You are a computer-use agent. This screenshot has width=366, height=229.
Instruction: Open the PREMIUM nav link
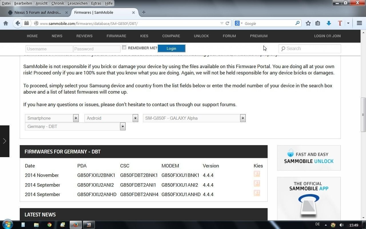click(x=259, y=36)
